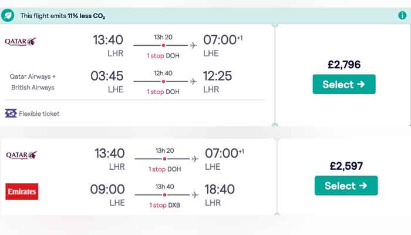Click the airplane icon on 13h 20 first flight
This screenshot has width=411, height=235.
(194, 45)
